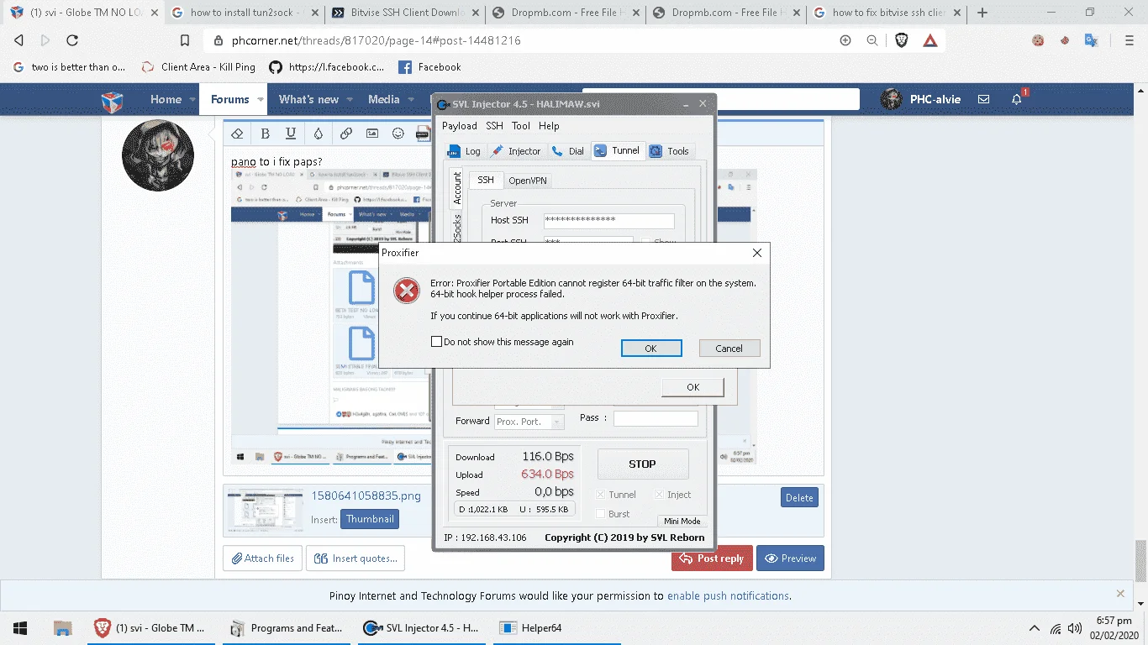Click the PHCorner site logo
The image size is (1148, 645).
(112, 102)
